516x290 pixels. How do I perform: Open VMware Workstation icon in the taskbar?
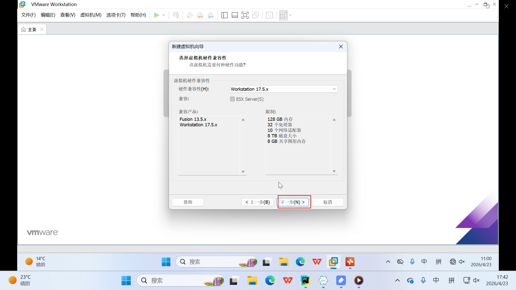333,262
